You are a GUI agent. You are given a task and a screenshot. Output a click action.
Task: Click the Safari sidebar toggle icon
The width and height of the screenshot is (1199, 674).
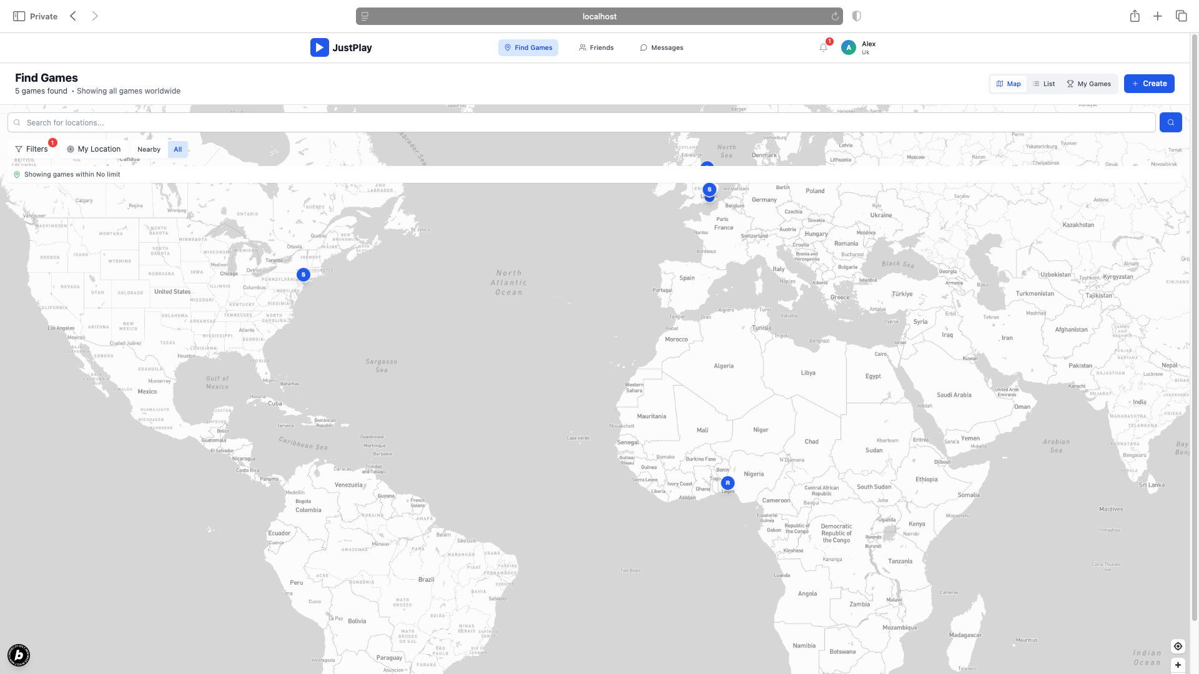(x=19, y=16)
